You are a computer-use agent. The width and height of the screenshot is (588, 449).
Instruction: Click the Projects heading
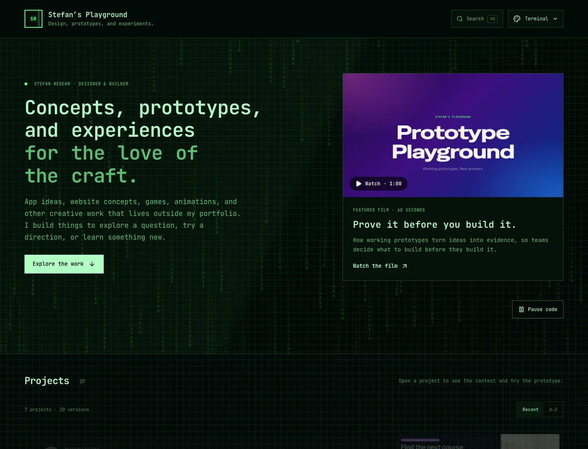click(x=47, y=381)
